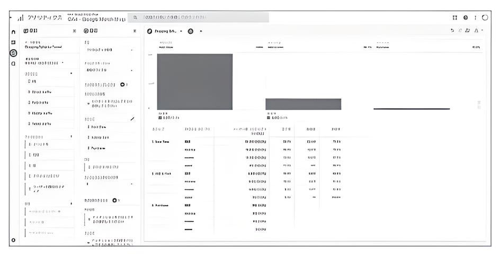This screenshot has height=254, width=500.
Task: Click the undo arrow in exploration toolbar
Action: pyautogui.click(x=452, y=31)
